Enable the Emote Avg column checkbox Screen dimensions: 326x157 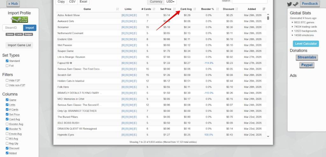click(7, 134)
